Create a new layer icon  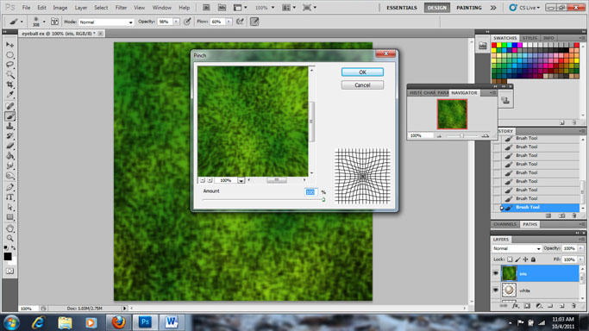coord(562,306)
